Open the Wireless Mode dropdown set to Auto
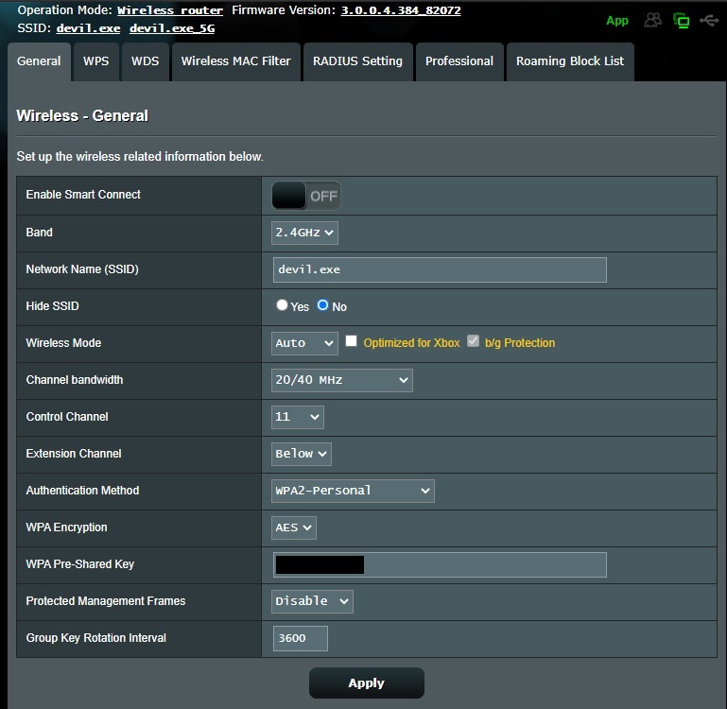Image resolution: width=727 pixels, height=709 pixels. click(x=304, y=343)
